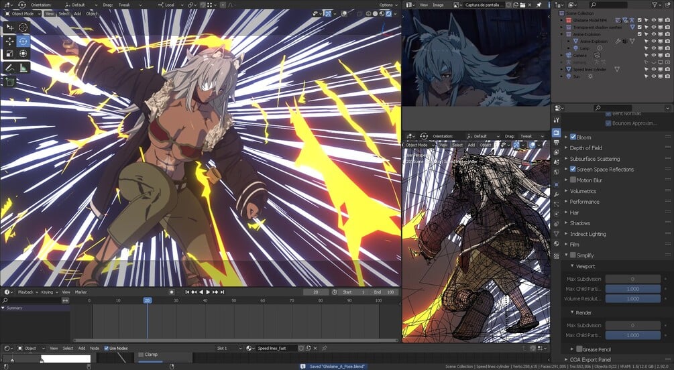Open the Playback menu in timeline
Screen dimensions: 674x370
tap(27, 292)
